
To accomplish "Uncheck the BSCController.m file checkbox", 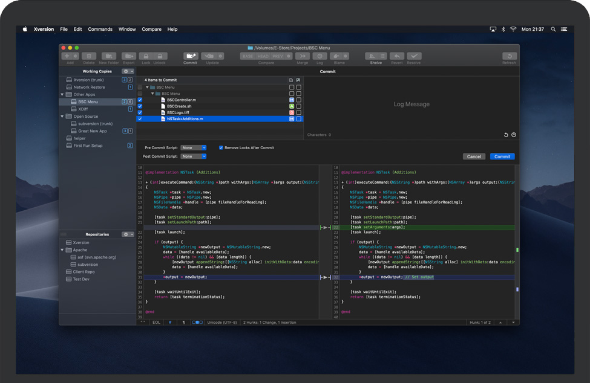I will pyautogui.click(x=140, y=100).
